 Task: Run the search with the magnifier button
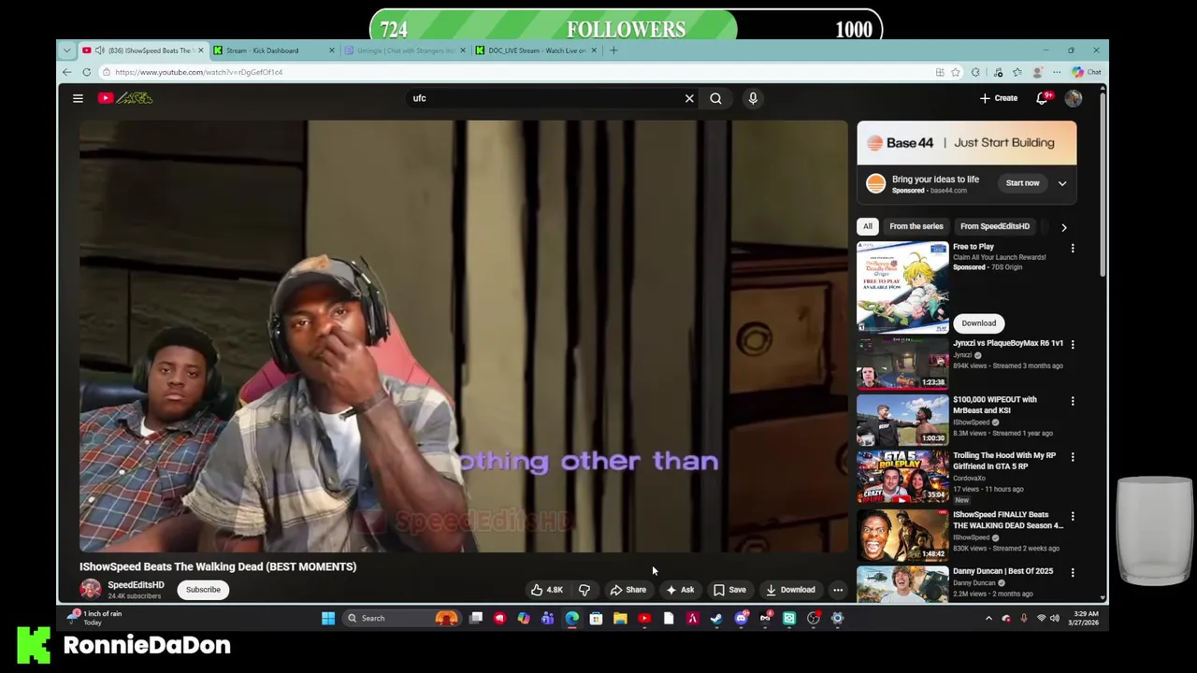(715, 98)
